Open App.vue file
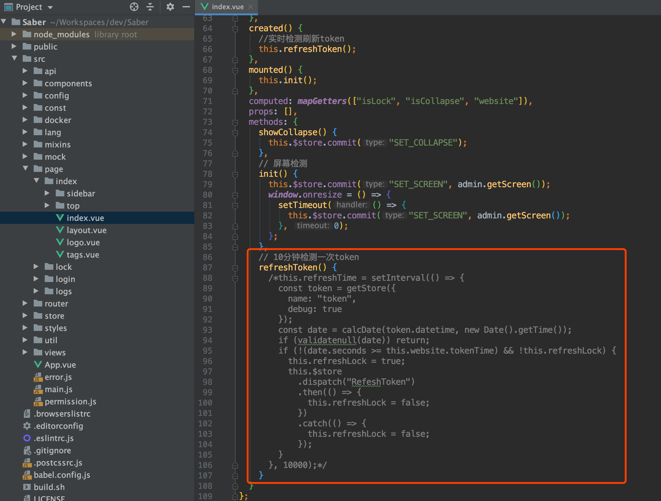 60,365
